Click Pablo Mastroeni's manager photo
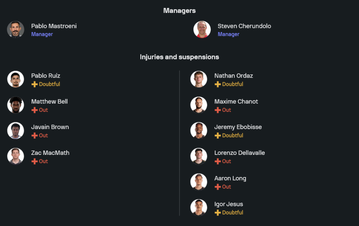The height and width of the screenshot is (226, 359). coord(15,29)
